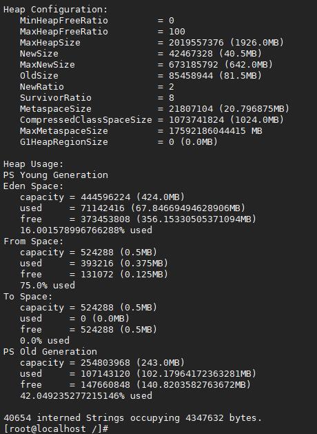This screenshot has width=317, height=434.
Task: Click the MaxMetaspaceSize 17592186044415 MB value
Action: pos(216,130)
